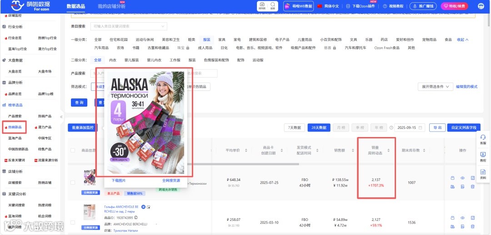Click database icon in first product row

(x=472, y=186)
